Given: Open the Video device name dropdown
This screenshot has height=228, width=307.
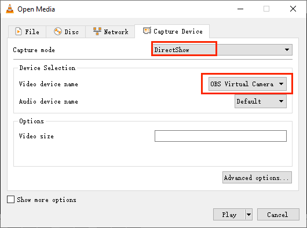Looking at the screenshot, I should click(x=247, y=84).
